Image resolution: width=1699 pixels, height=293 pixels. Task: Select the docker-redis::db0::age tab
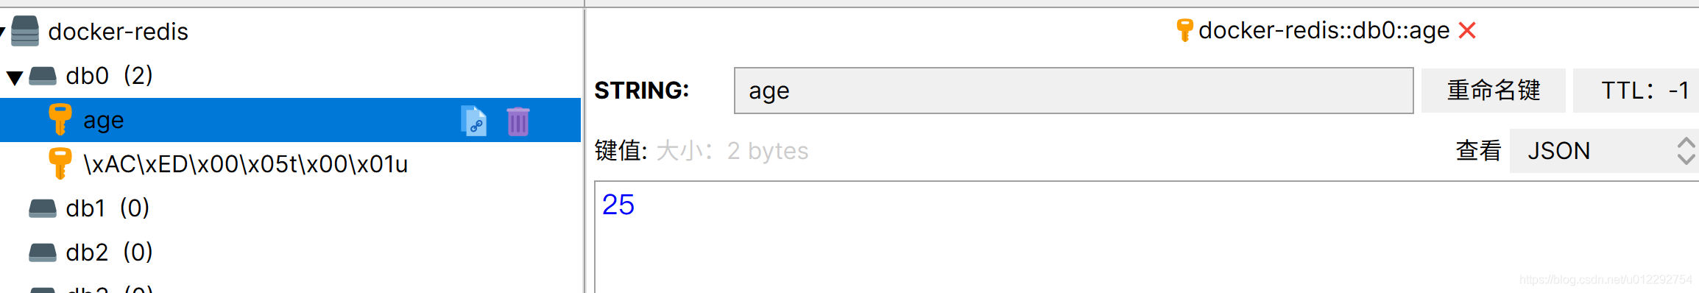pyautogui.click(x=1324, y=30)
